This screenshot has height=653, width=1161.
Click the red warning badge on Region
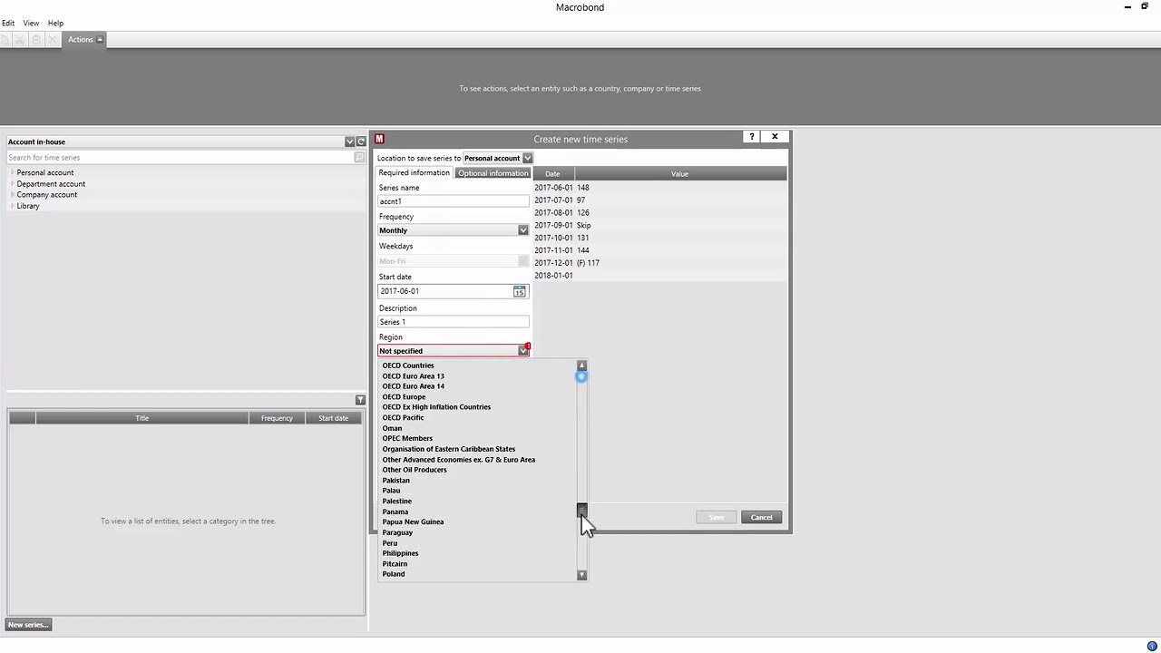(x=528, y=346)
